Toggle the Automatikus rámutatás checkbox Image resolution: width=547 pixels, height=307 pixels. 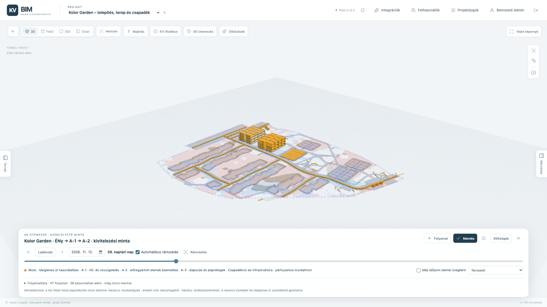click(138, 252)
